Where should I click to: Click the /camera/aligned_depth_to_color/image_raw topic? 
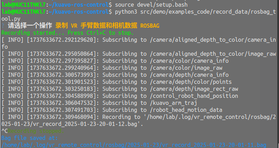(213, 54)
